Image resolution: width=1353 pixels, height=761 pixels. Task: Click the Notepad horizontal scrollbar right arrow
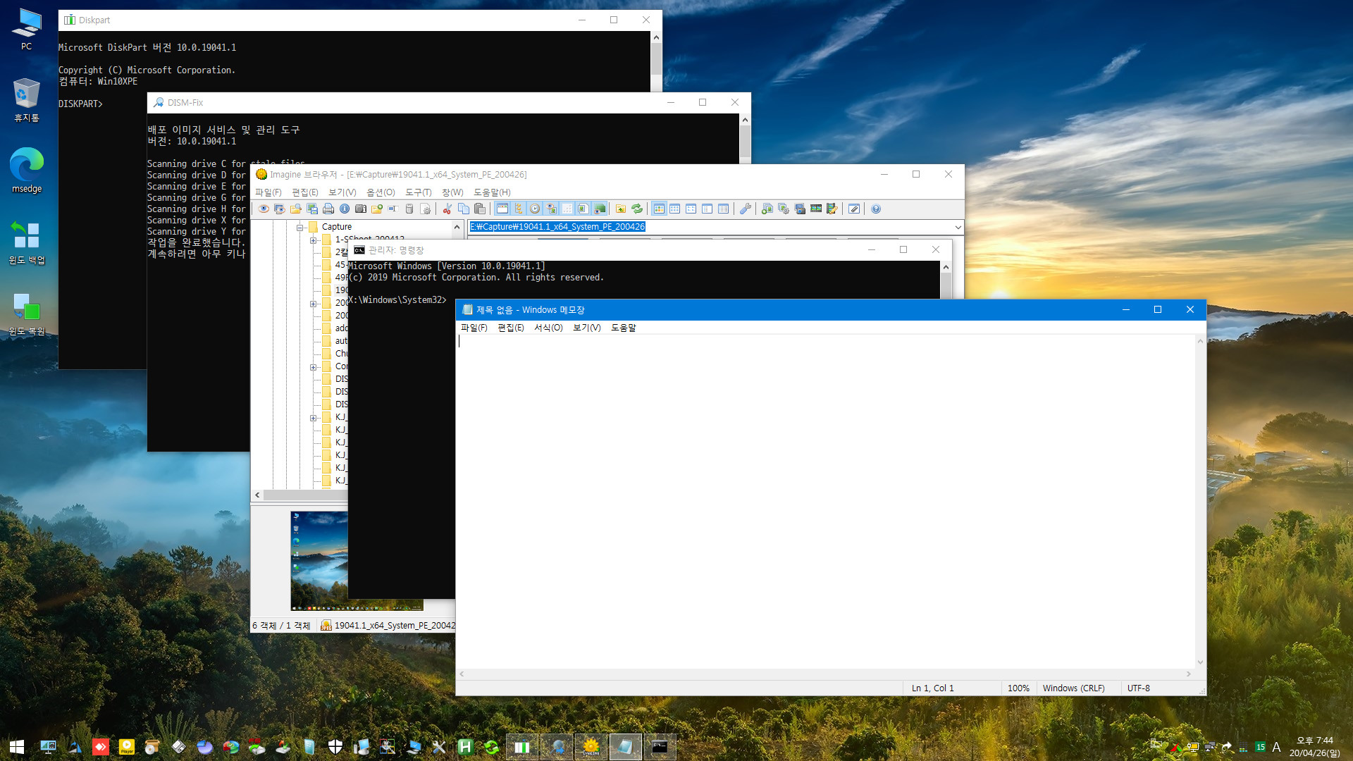coord(1189,674)
